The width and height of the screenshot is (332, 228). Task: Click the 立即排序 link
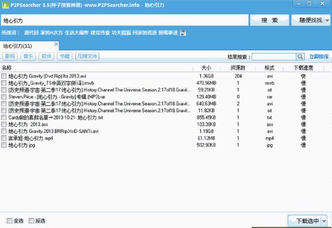[319, 57]
